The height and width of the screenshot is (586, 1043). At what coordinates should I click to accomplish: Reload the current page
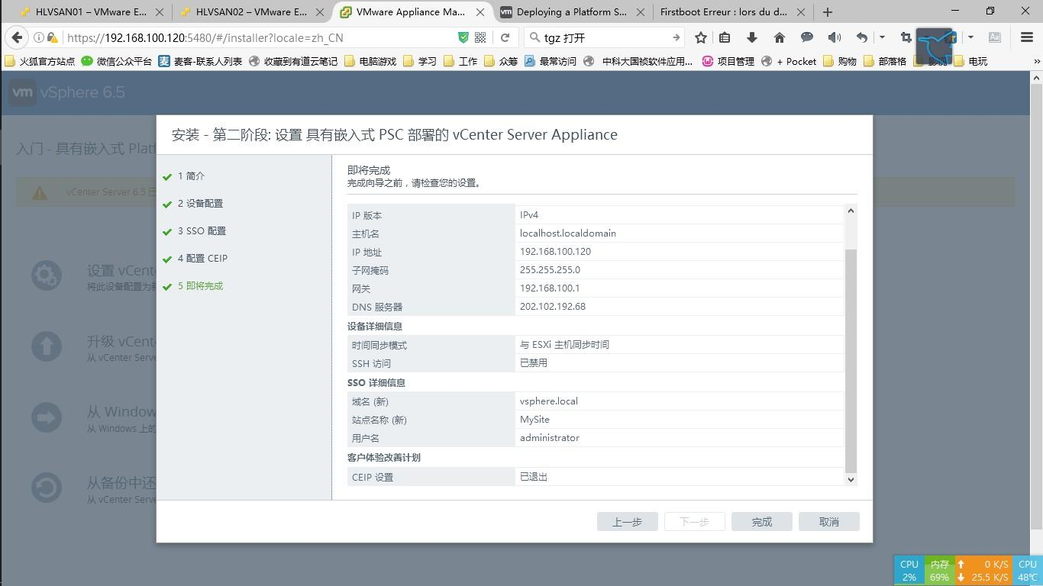pos(505,37)
